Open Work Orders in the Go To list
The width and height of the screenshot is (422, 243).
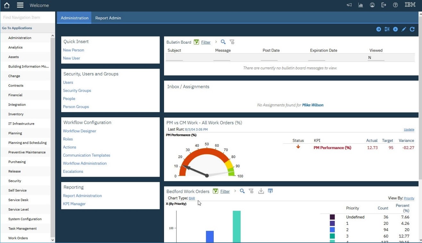tap(18, 238)
